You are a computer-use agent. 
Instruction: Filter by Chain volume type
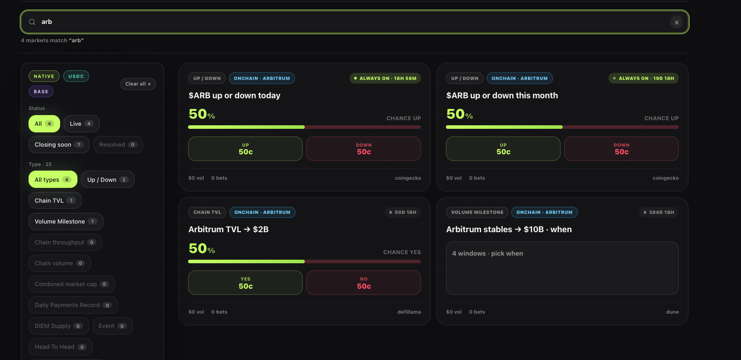point(60,263)
